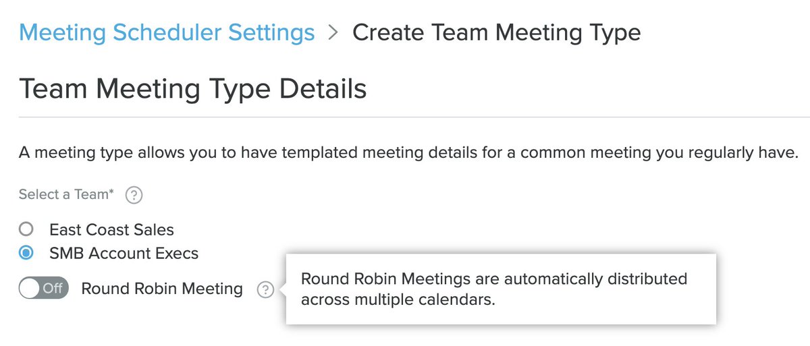Select the SMB Account Execs radio button

coord(26,254)
